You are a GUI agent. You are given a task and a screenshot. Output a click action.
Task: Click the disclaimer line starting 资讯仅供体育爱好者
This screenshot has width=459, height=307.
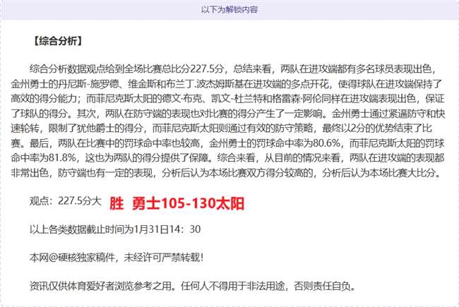[x=192, y=286]
